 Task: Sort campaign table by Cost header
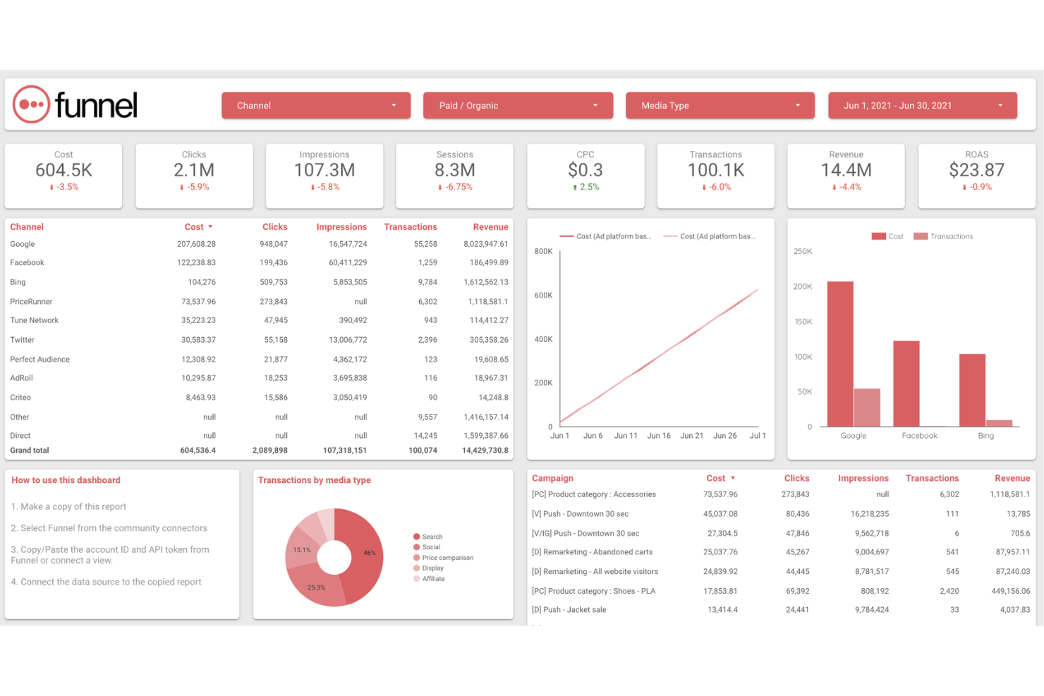pyautogui.click(x=716, y=478)
